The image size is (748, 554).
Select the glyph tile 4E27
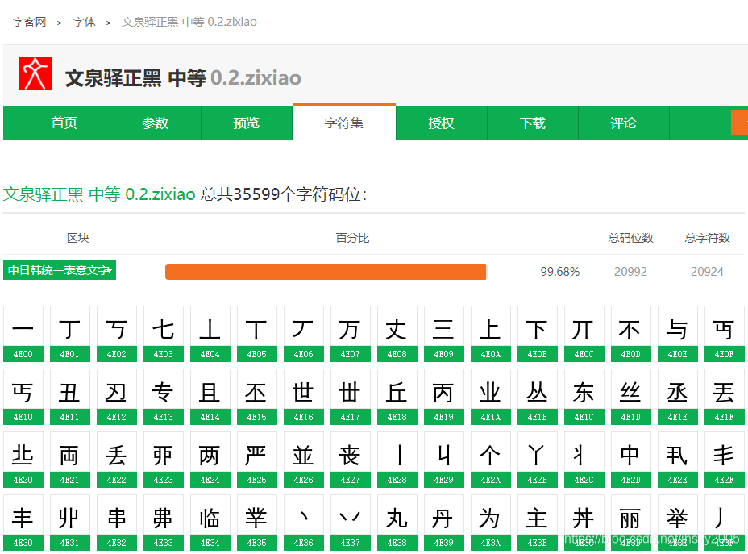tap(350, 460)
